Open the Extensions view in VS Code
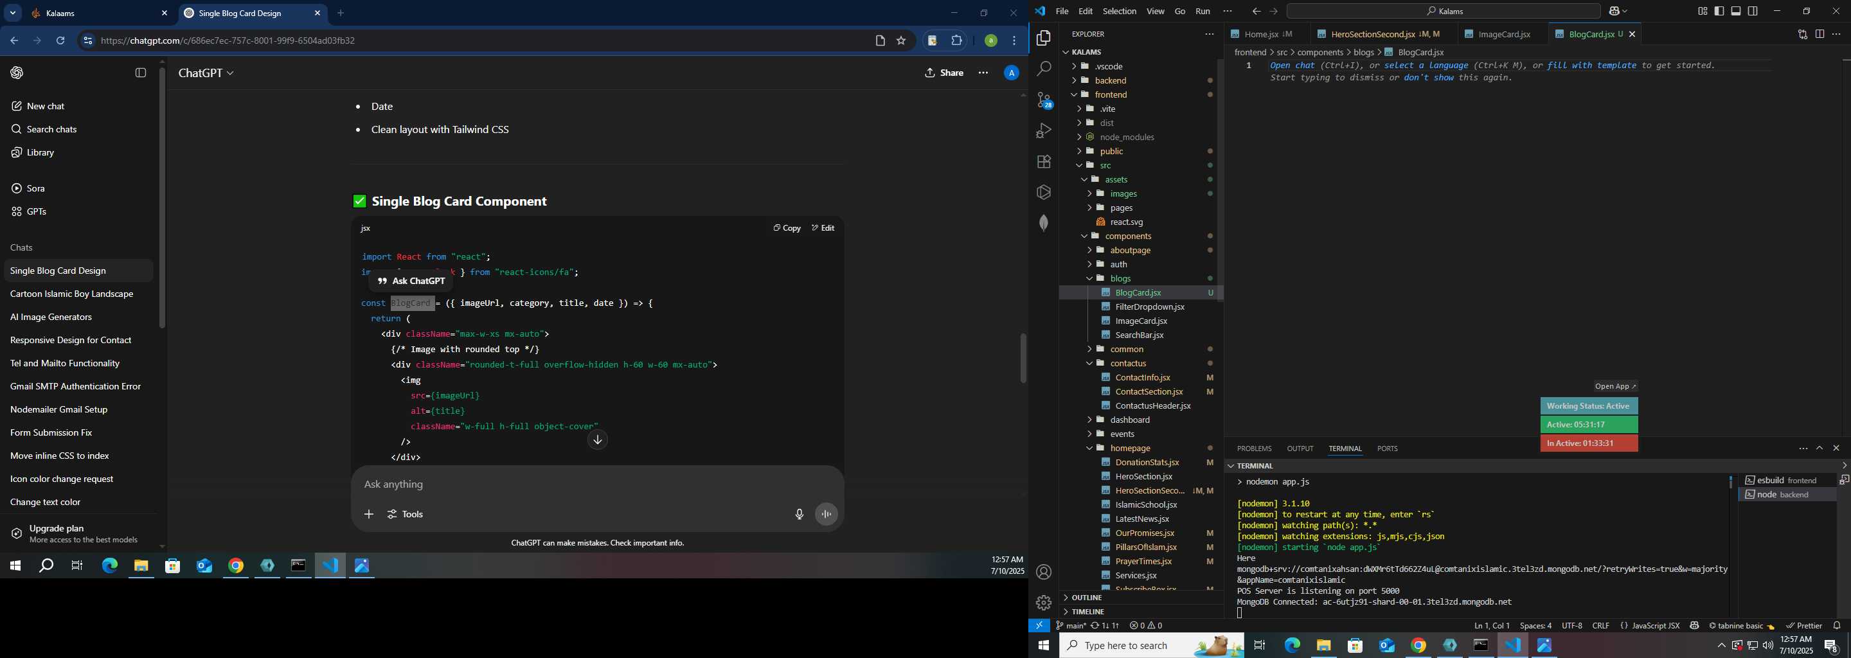Screen dimensions: 1851x658 pyautogui.click(x=1044, y=162)
